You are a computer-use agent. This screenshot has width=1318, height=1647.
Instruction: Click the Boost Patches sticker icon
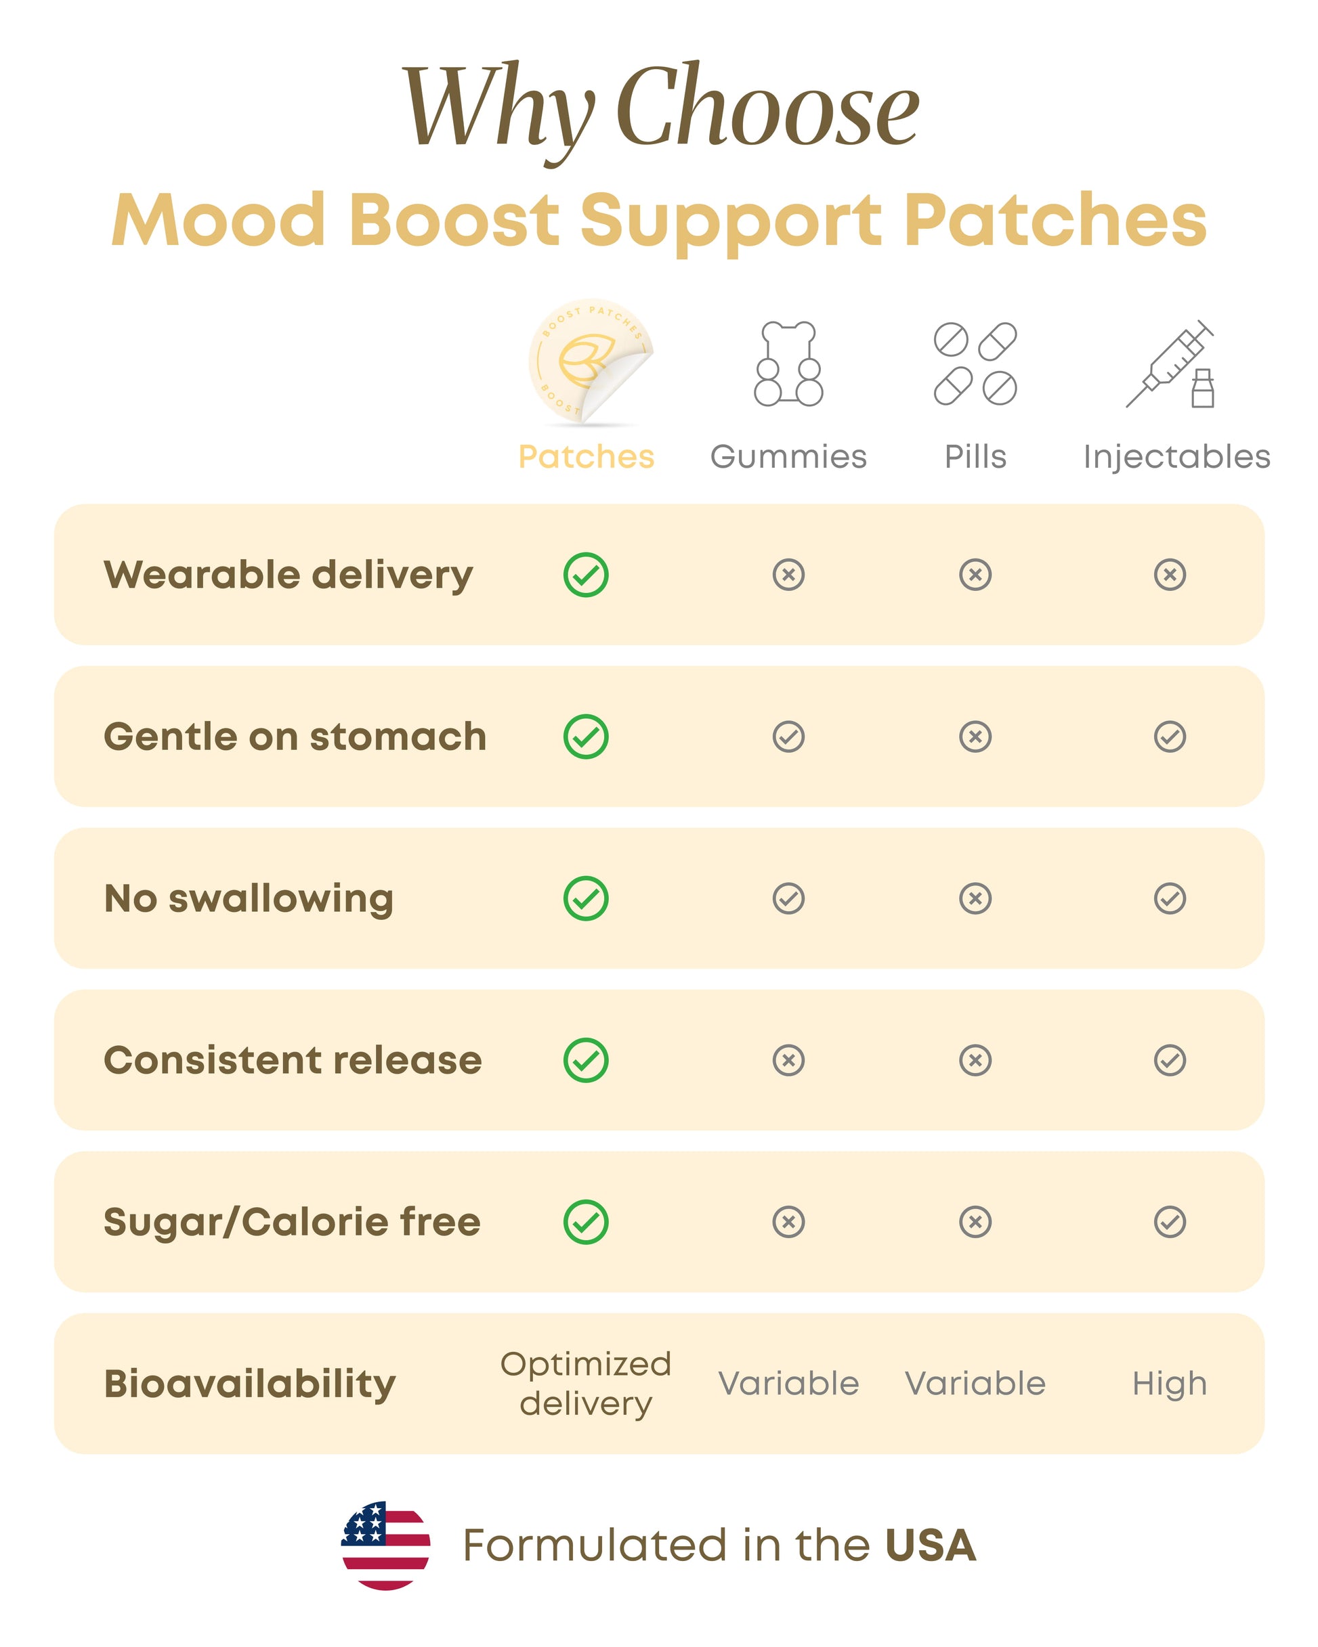[589, 361]
